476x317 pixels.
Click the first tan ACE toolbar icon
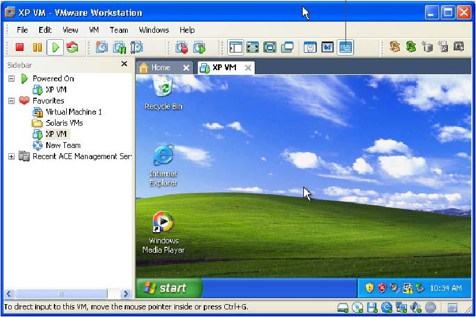[395, 47]
